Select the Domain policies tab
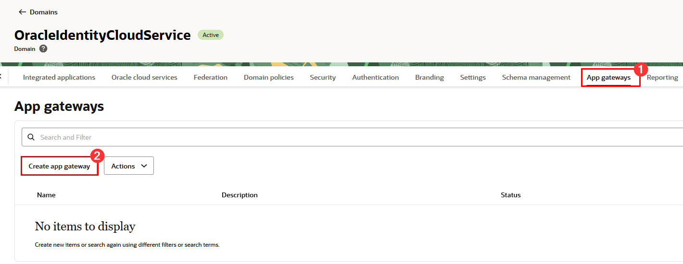 269,77
